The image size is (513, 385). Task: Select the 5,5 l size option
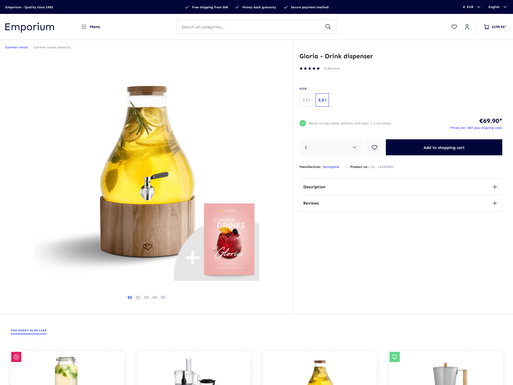tap(322, 100)
